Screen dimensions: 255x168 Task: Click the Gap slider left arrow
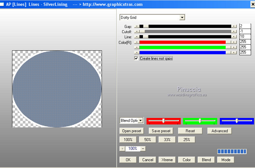(137, 26)
